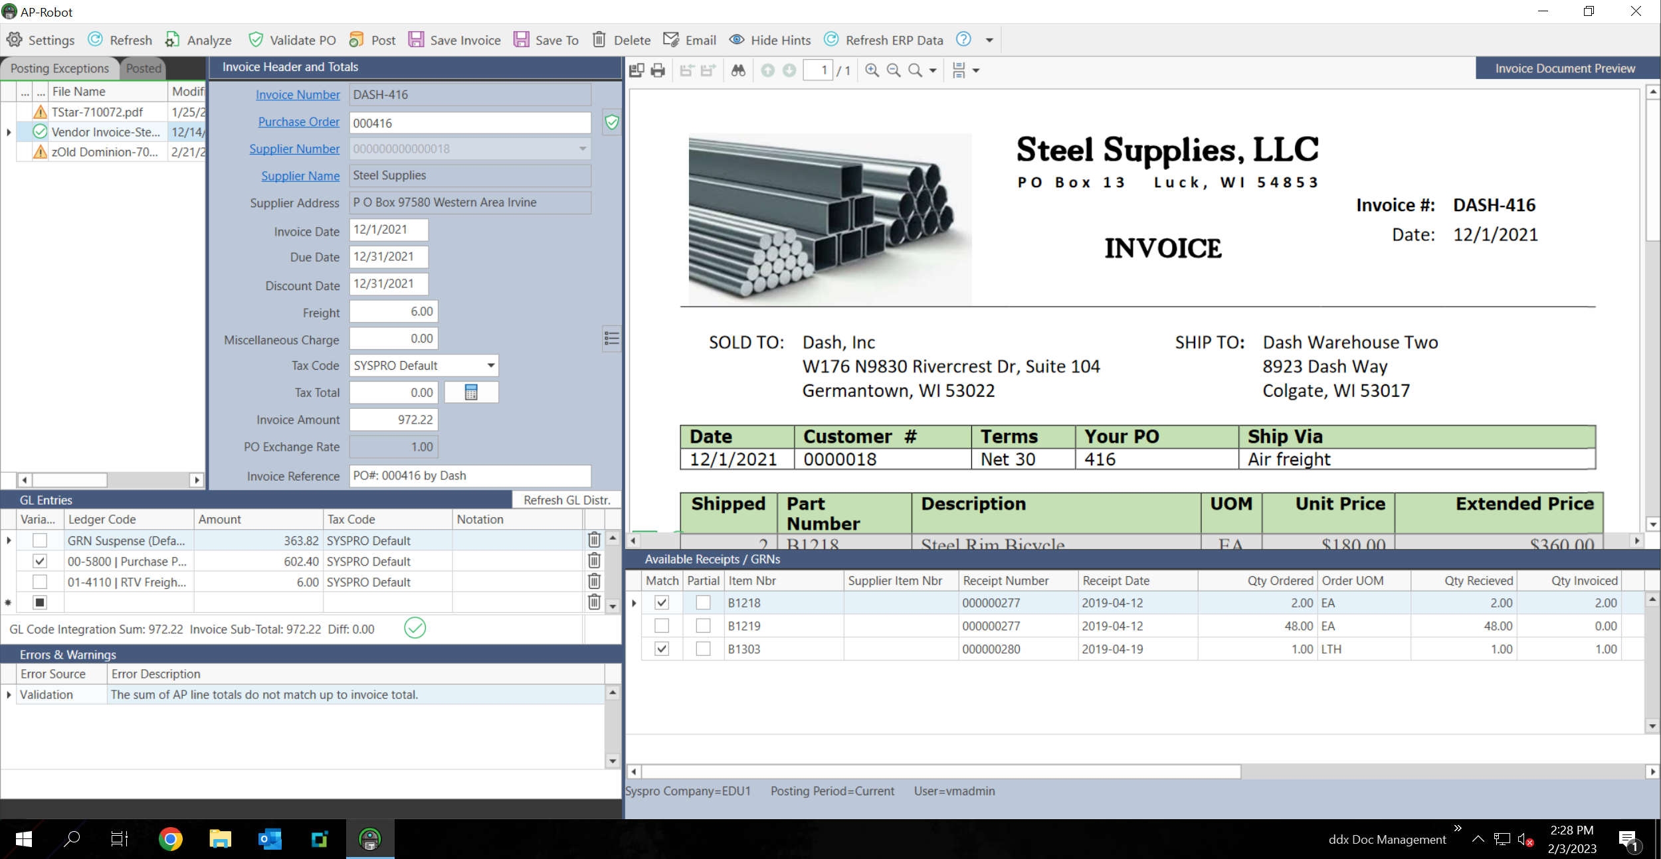Click the printer icon in preview toolbar
The image size is (1661, 859).
[658, 70]
